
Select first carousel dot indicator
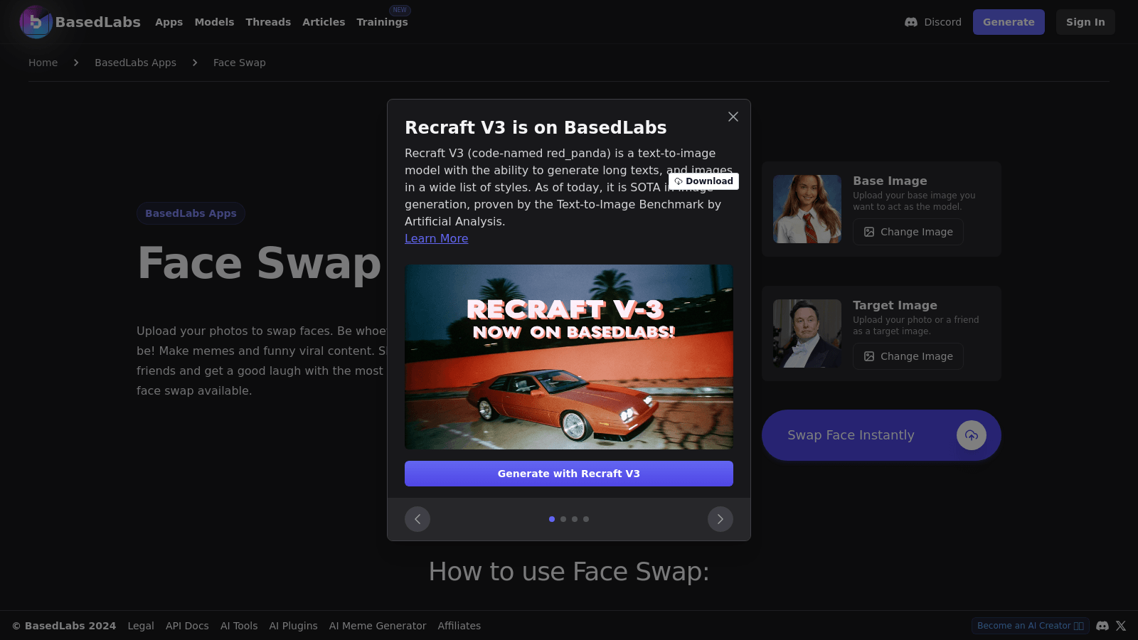(552, 519)
